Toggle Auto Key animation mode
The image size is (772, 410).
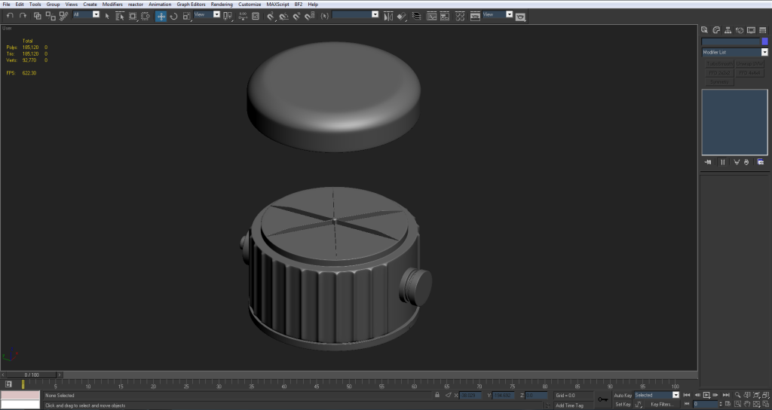[x=623, y=395]
